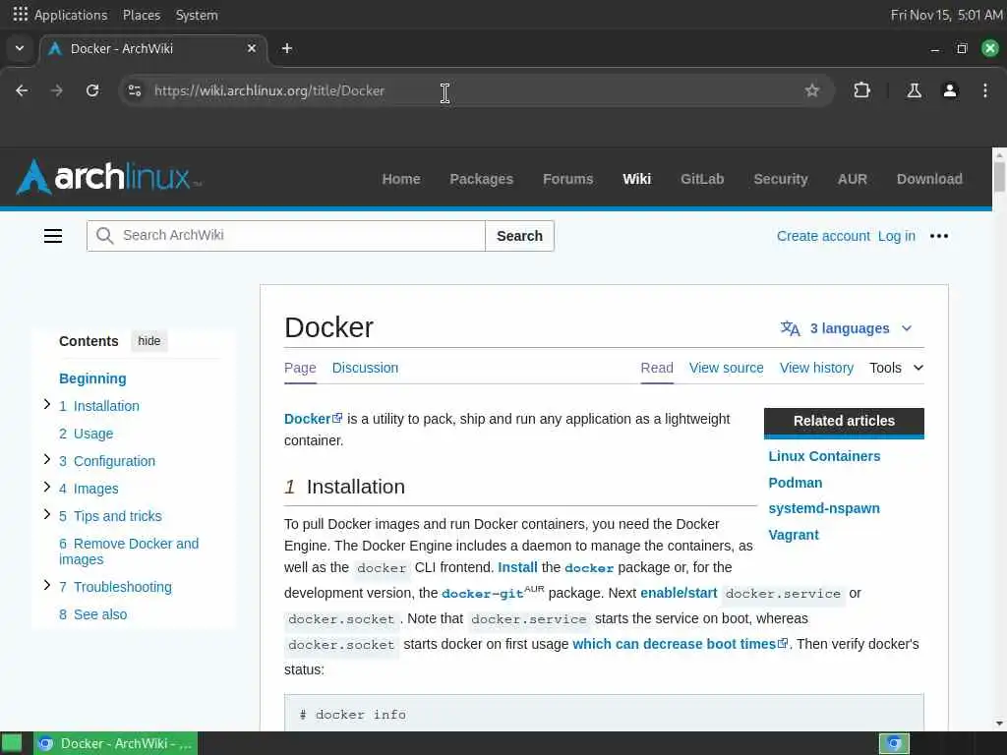Open the browser profile icon

[x=950, y=90]
